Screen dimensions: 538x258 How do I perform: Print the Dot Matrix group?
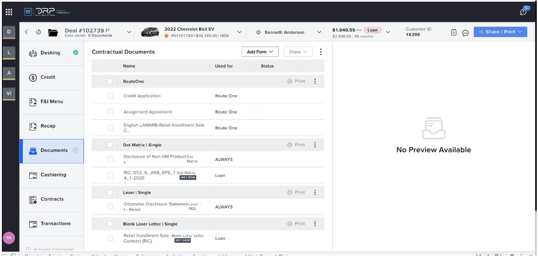[296, 145]
